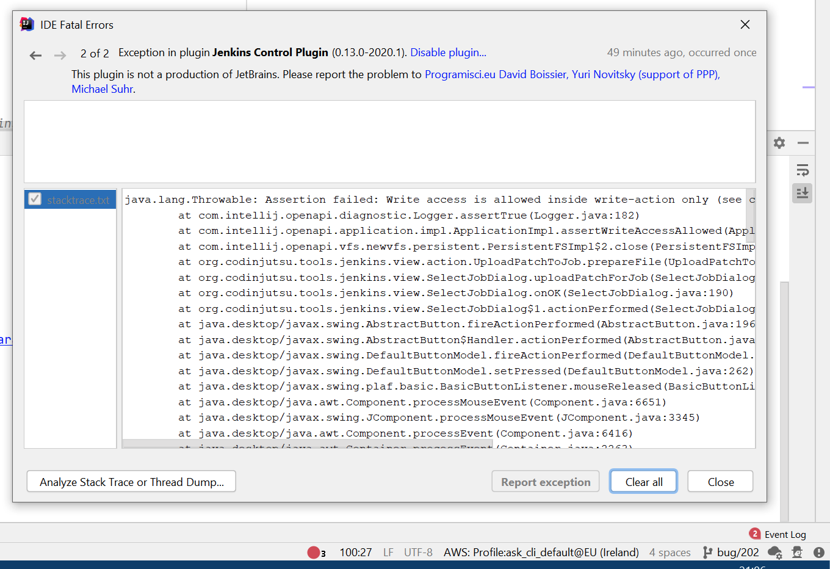
Task: Click the 100:27 caret position indicator
Action: [x=356, y=552]
